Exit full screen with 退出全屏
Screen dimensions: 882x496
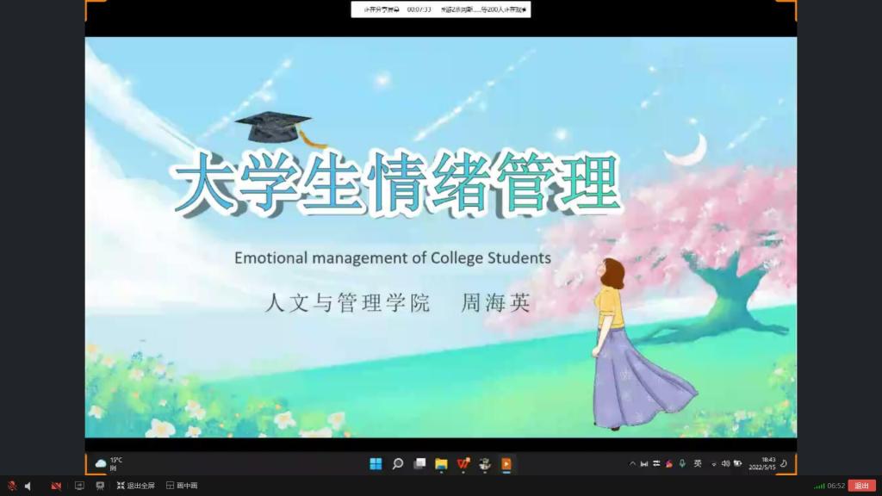(x=136, y=486)
